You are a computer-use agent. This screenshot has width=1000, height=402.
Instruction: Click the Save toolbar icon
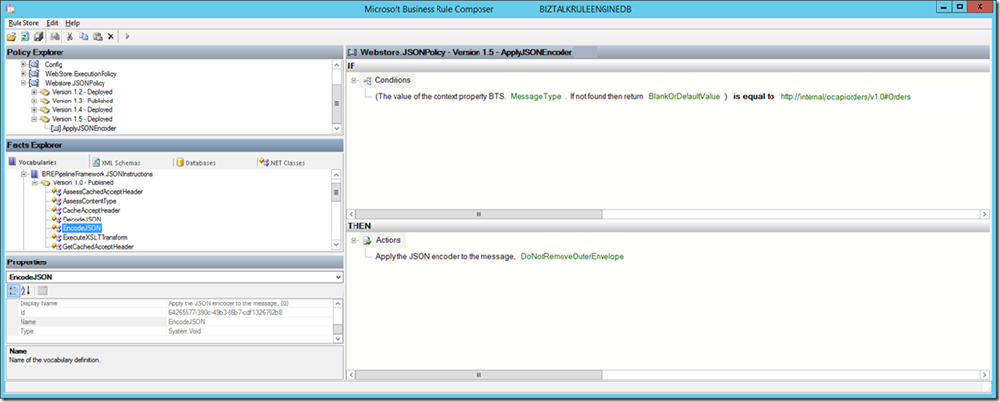tap(39, 36)
